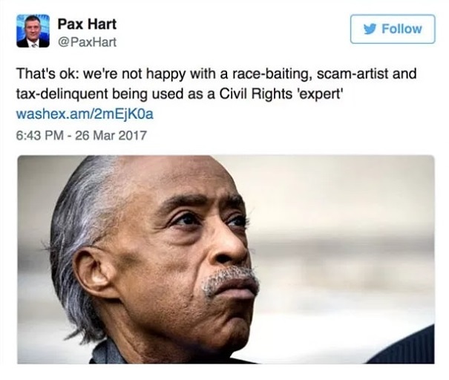Image resolution: width=449 pixels, height=380 pixels.
Task: Open the washex.am/2mEjK0a link
Action: (85, 114)
